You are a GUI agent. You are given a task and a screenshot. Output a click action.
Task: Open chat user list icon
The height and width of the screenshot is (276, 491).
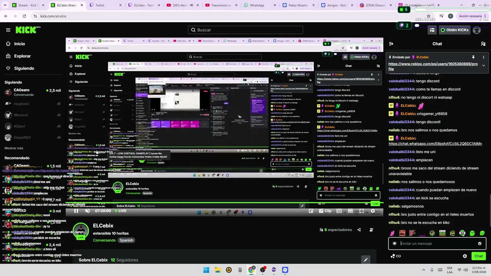coord(483,44)
